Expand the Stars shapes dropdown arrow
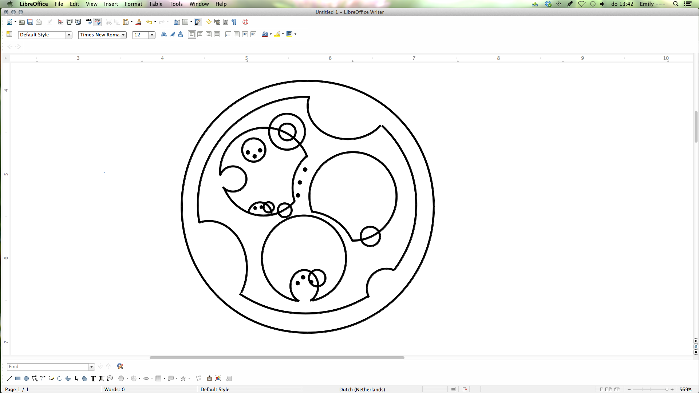699x393 pixels. pos(189,378)
